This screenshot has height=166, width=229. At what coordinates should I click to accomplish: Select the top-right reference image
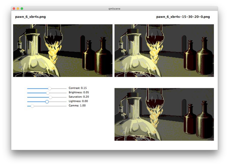[x=164, y=50]
